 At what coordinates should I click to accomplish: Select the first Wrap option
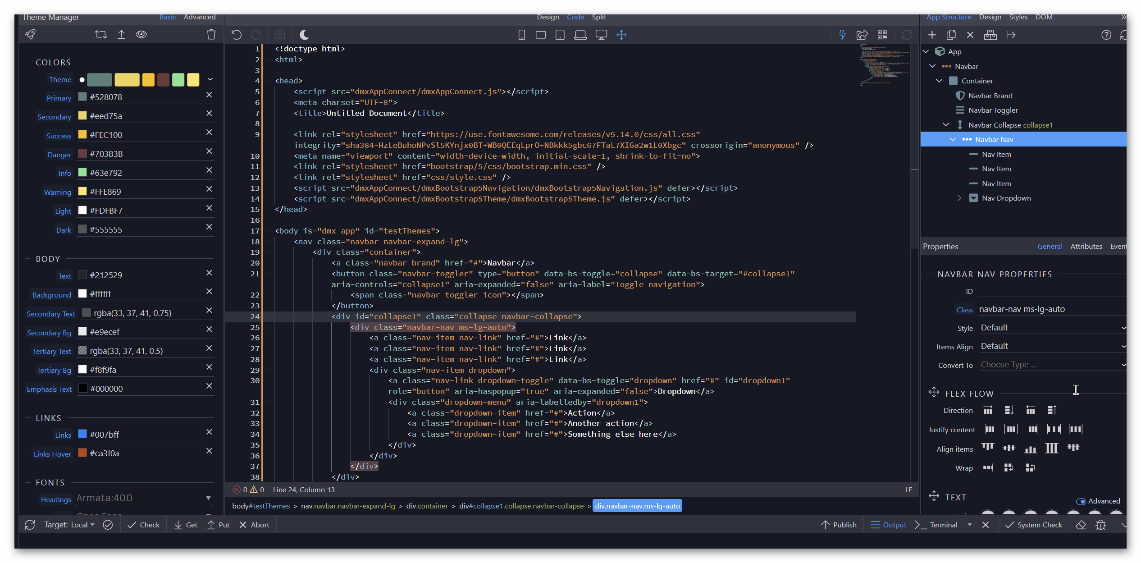tap(988, 467)
